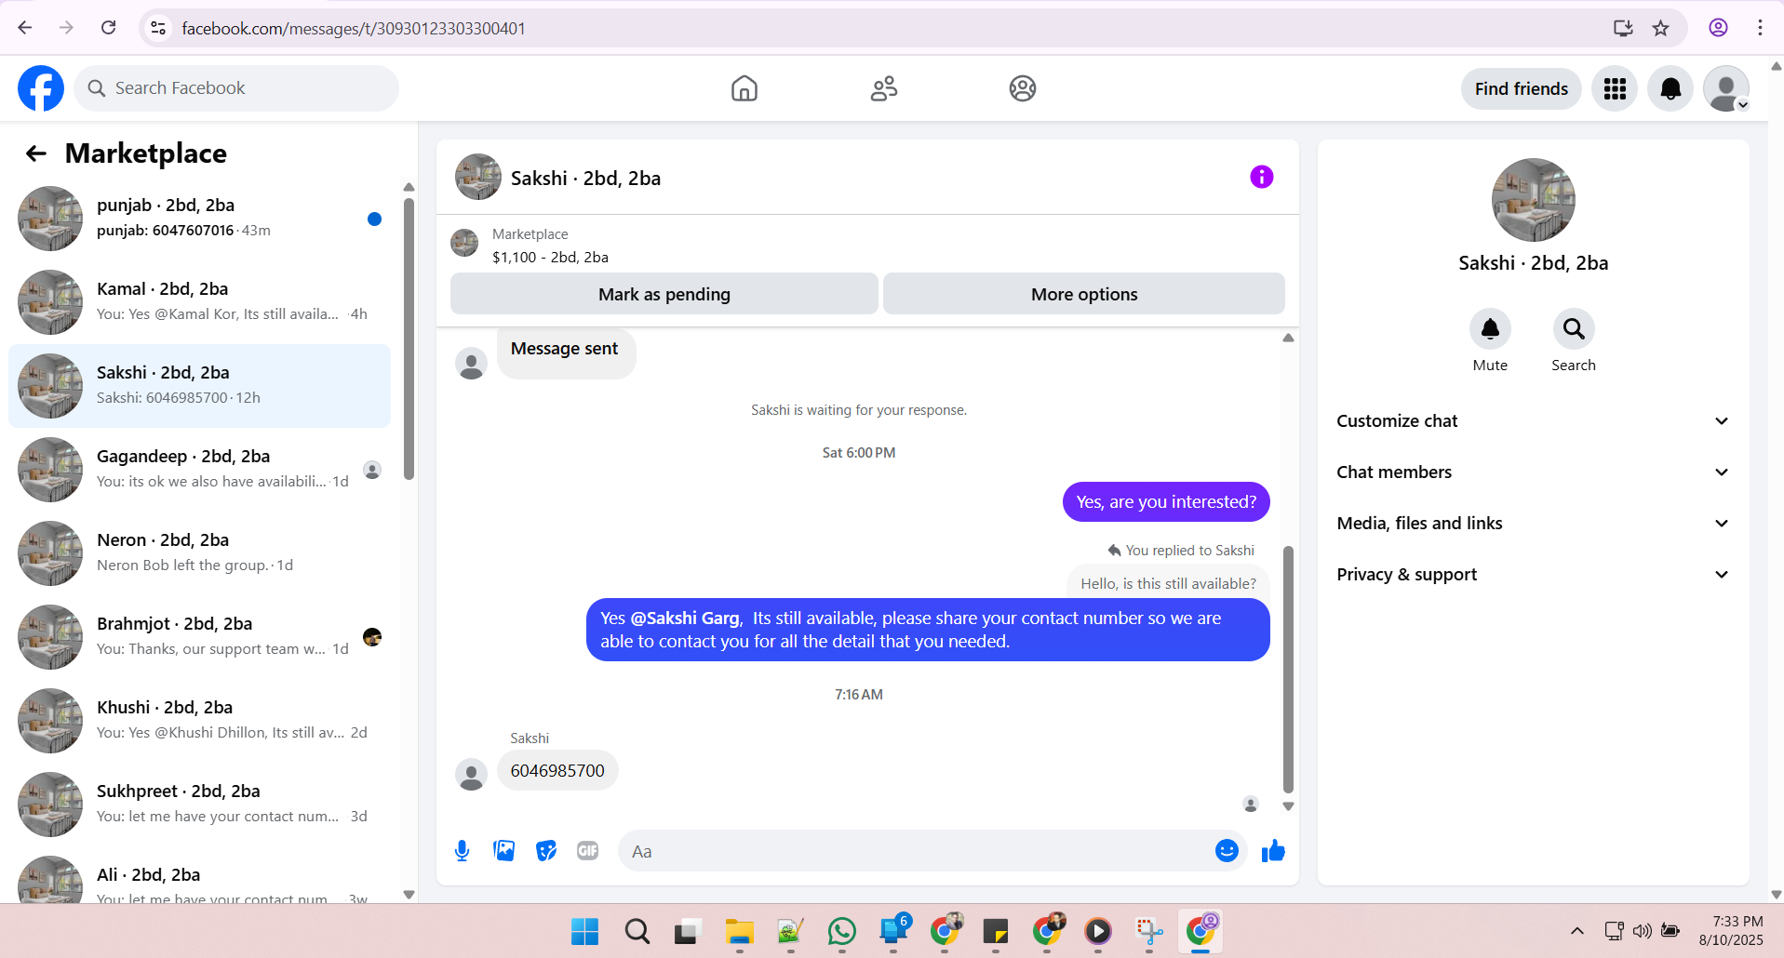Send a thumbs-up like

tap(1273, 851)
